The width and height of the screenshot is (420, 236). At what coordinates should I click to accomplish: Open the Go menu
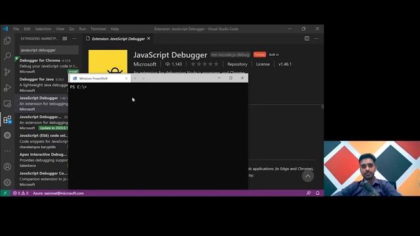tap(72, 29)
